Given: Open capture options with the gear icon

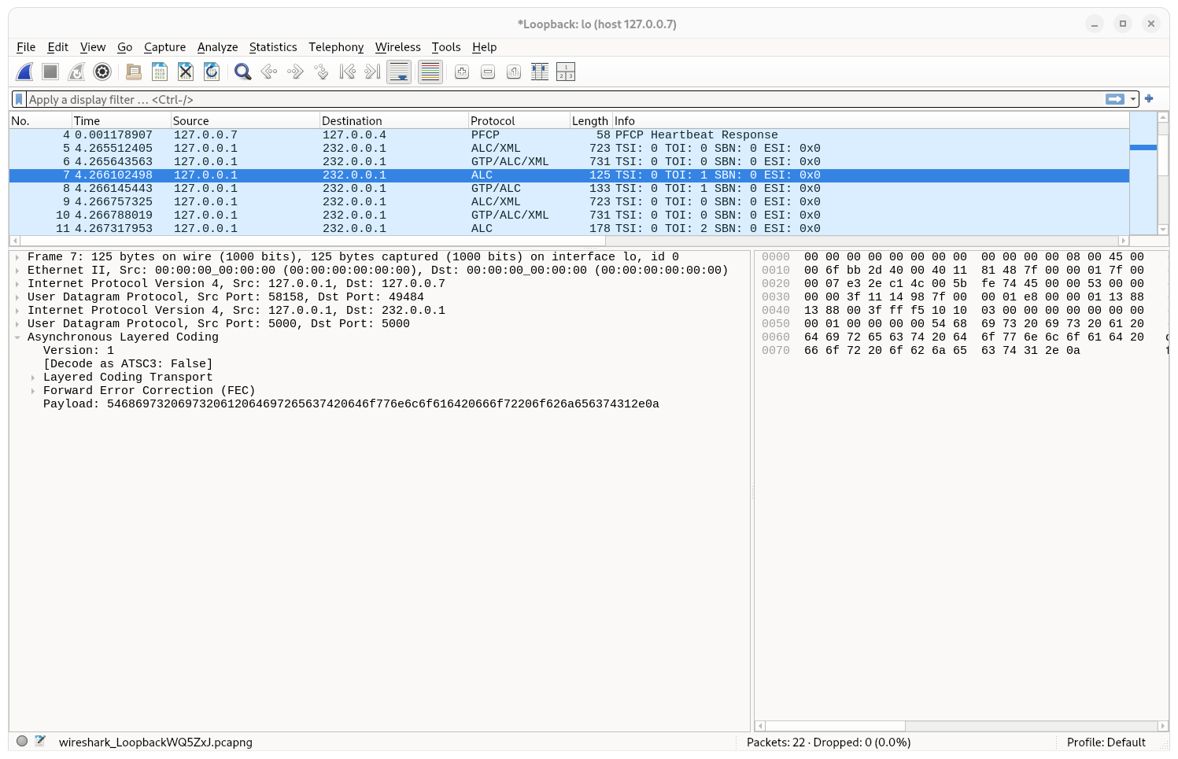Looking at the screenshot, I should pyautogui.click(x=102, y=72).
